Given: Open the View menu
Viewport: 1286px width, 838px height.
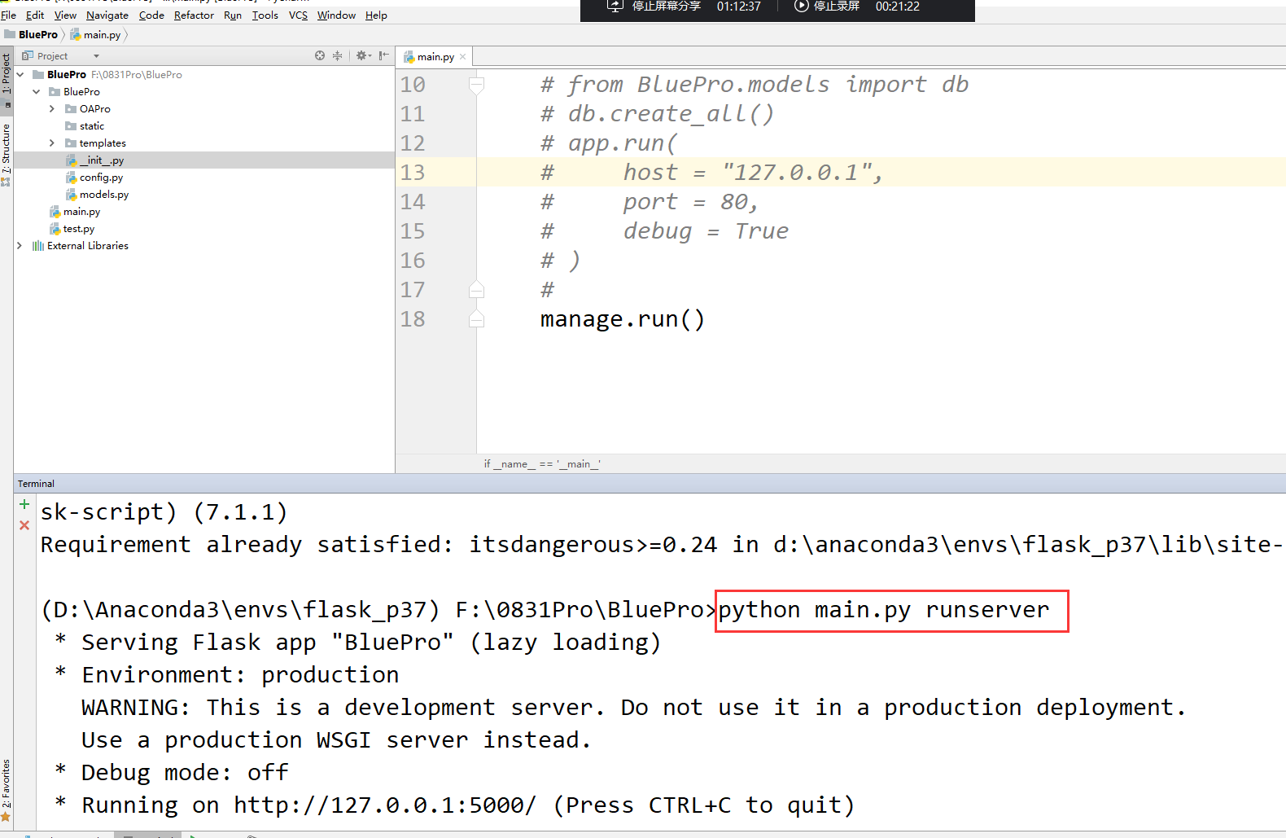Looking at the screenshot, I should click(65, 15).
